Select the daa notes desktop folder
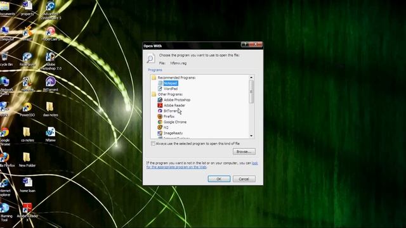The image size is (406, 228). (x=51, y=110)
